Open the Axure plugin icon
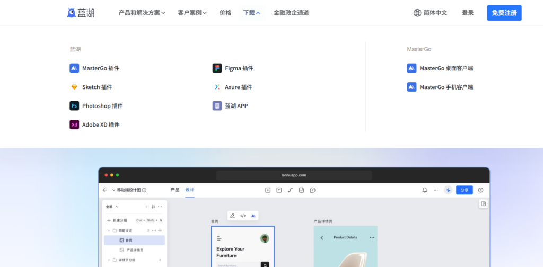Viewport: 543px width, 267px height. (x=217, y=87)
